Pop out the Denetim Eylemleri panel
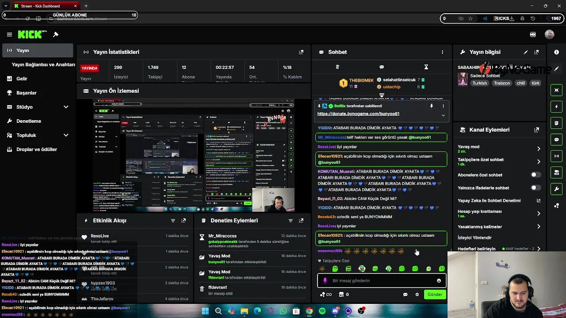The image size is (566, 318). pyautogui.click(x=301, y=220)
